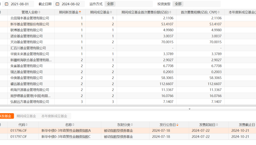Open the 运作方式 dropdown showing 全部

click(128, 4)
